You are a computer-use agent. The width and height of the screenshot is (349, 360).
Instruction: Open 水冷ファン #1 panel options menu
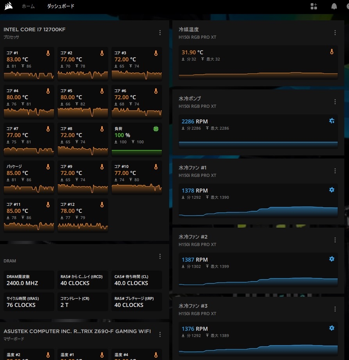click(x=335, y=171)
